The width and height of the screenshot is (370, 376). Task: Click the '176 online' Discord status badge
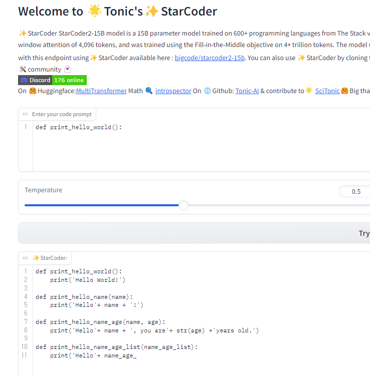coord(69,80)
